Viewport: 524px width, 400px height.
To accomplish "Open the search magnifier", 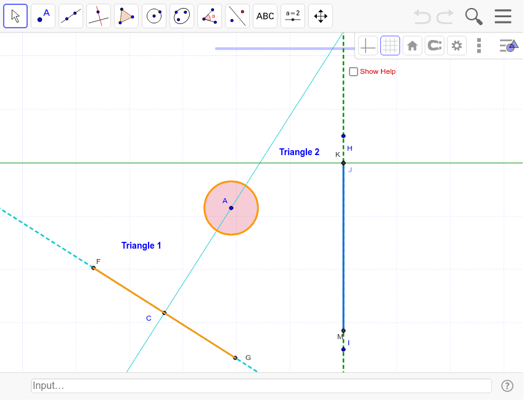I will click(474, 17).
